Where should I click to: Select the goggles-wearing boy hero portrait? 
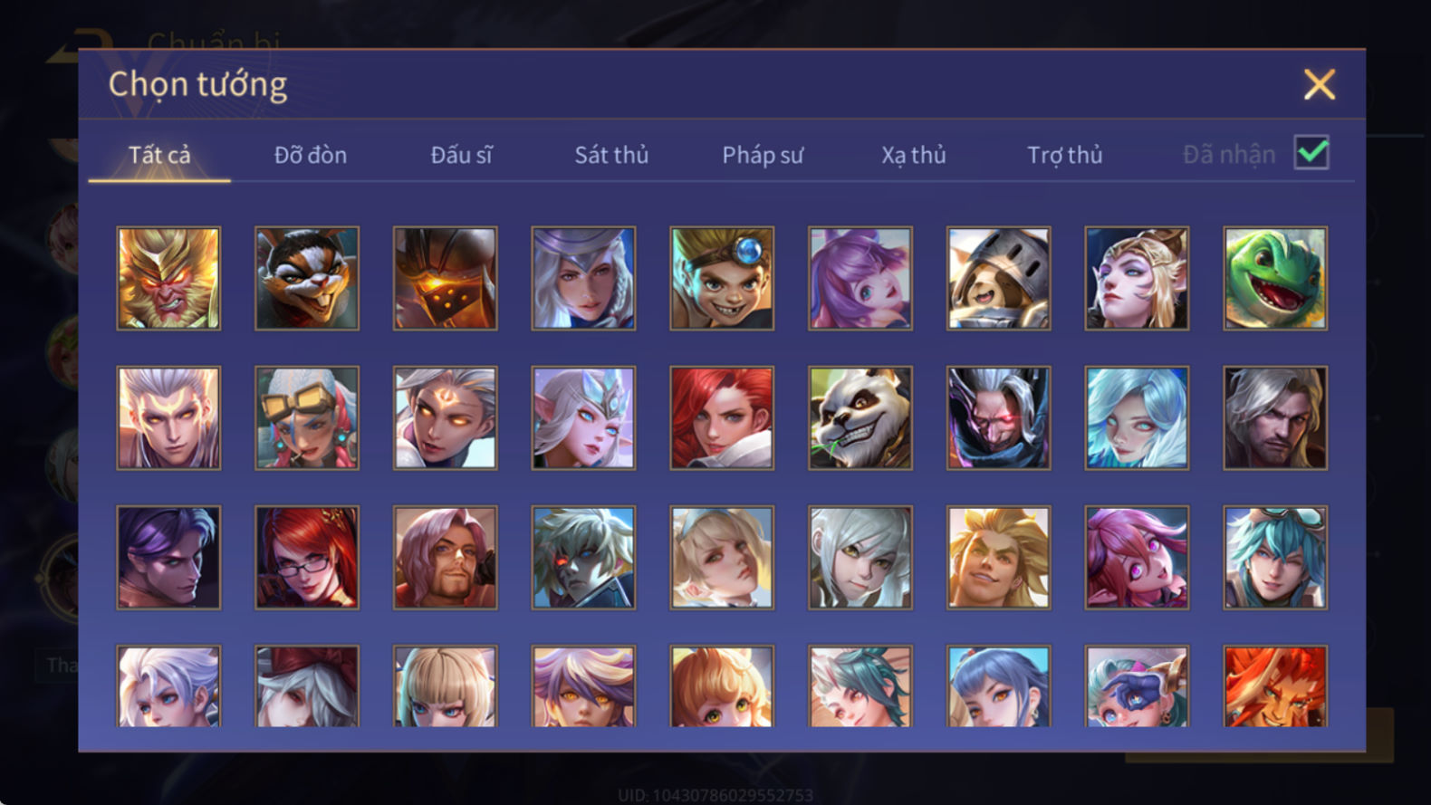click(722, 278)
